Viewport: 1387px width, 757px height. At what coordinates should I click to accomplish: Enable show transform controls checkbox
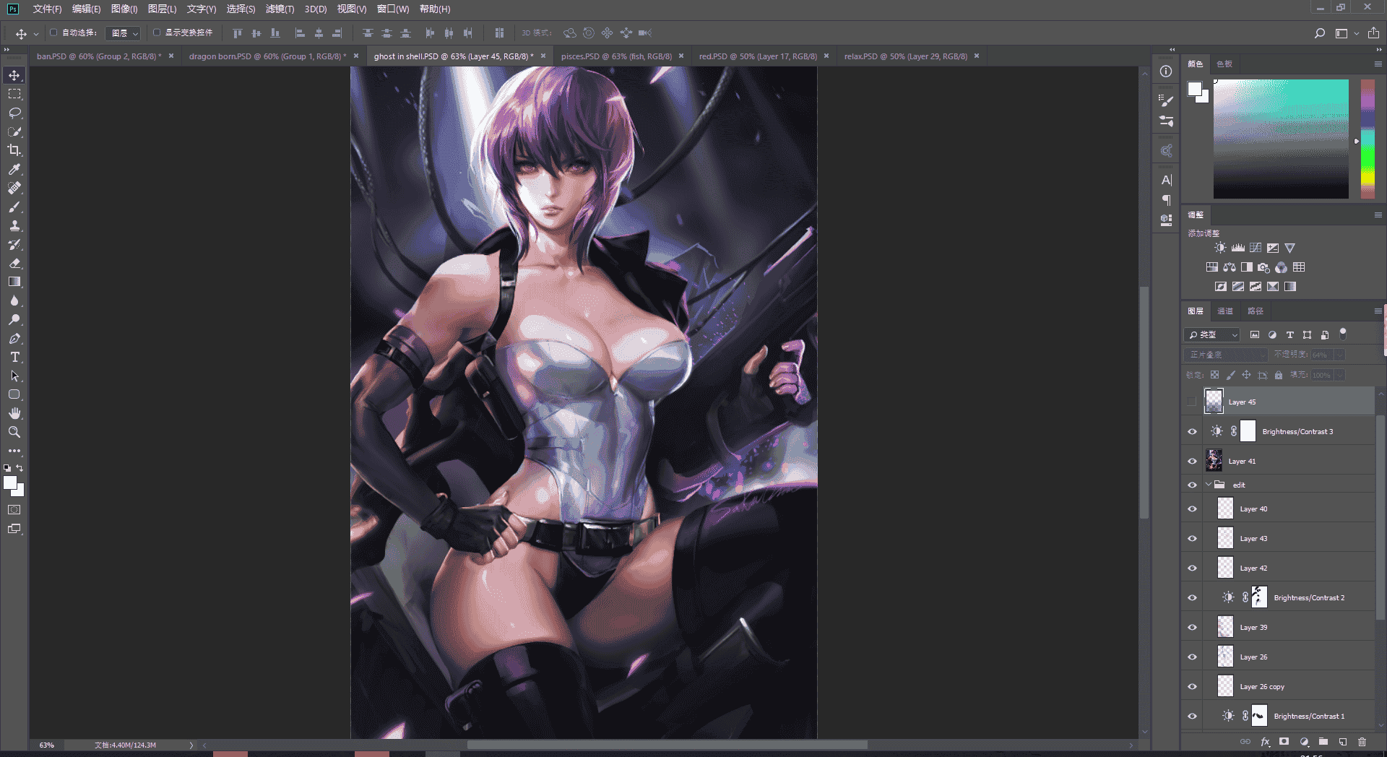click(x=157, y=33)
